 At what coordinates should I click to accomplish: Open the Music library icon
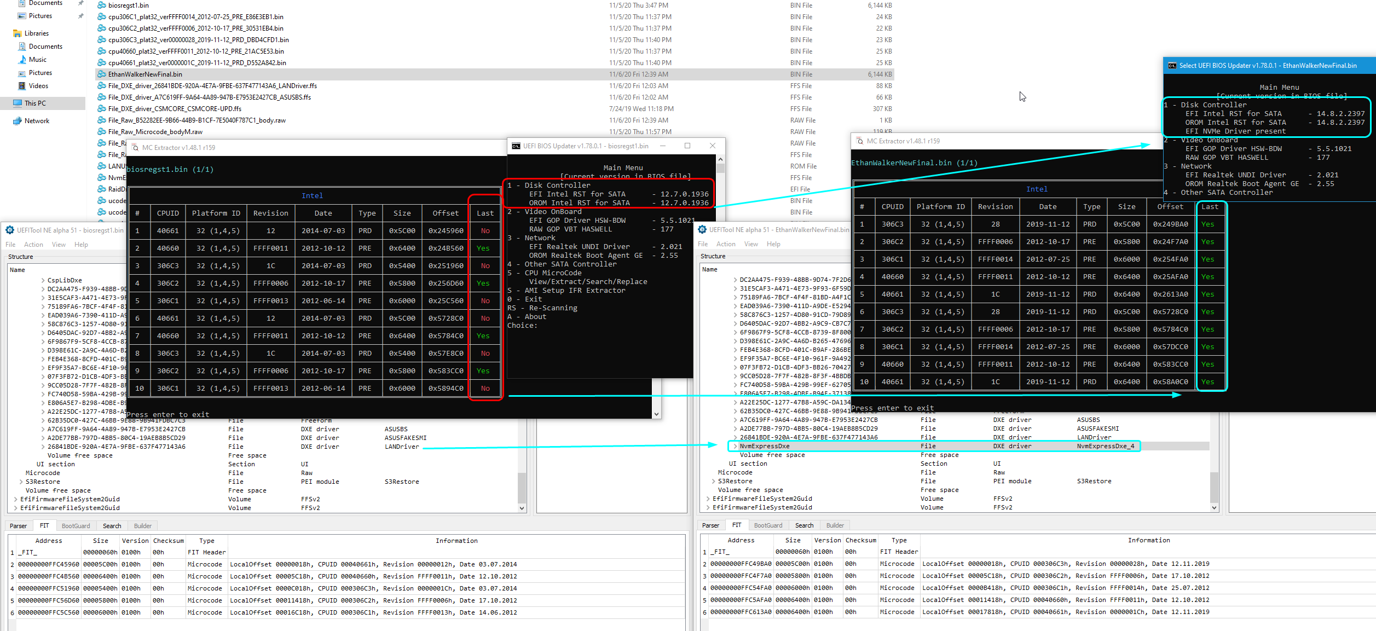(x=22, y=60)
